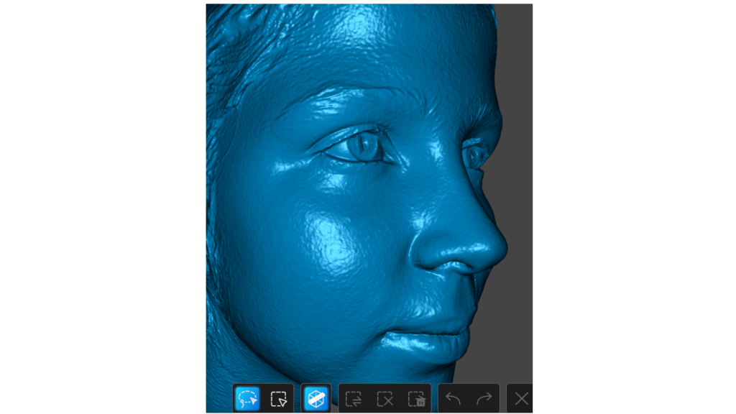This screenshot has height=414, width=736.
Task: Redo the previously undone edit
Action: point(482,398)
